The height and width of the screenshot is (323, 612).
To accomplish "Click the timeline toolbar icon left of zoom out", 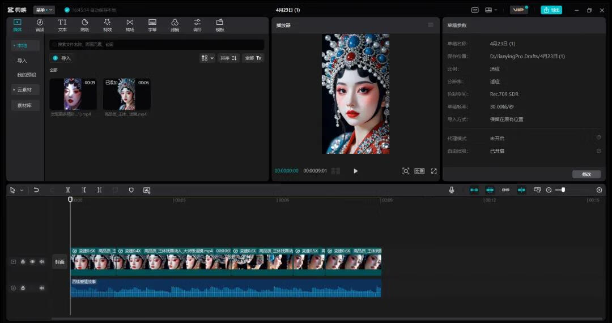I will (x=537, y=190).
